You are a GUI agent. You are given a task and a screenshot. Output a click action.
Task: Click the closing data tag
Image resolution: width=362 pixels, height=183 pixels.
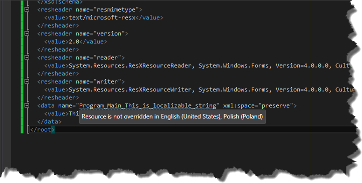coord(50,121)
